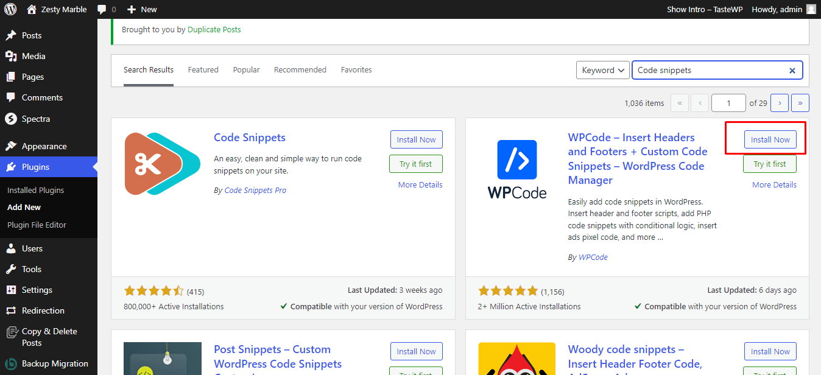The height and width of the screenshot is (375, 821).
Task: Click the admin avatar icon
Action: (811, 9)
